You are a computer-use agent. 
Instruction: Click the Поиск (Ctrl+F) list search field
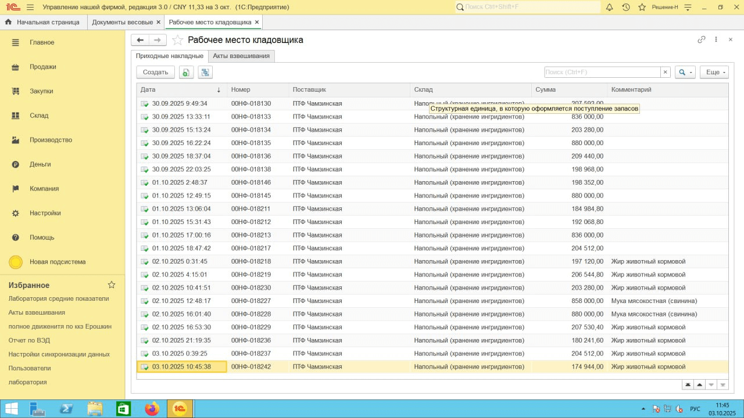602,72
